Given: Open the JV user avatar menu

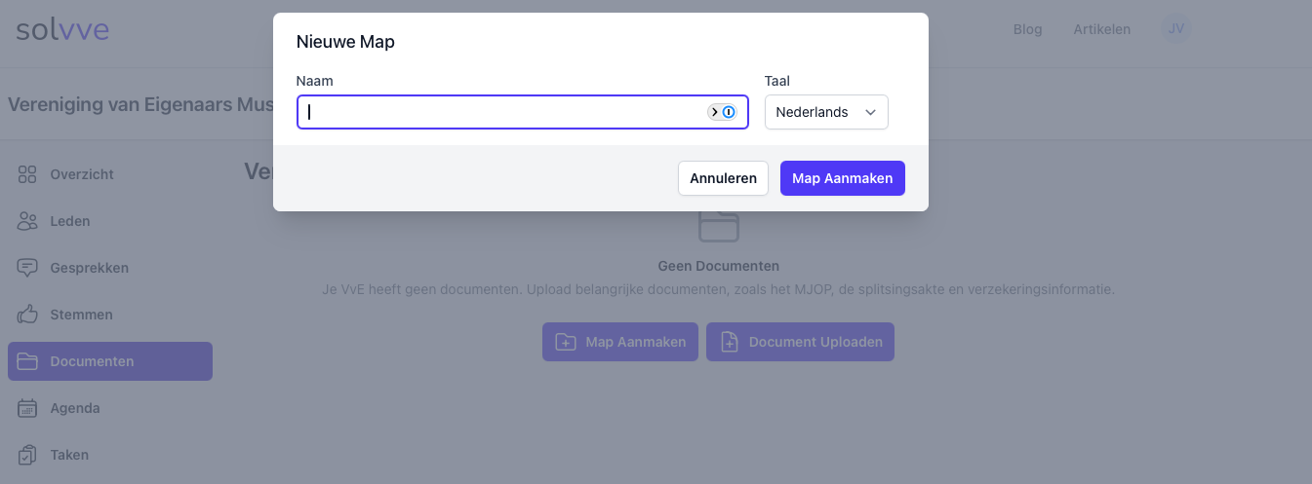Looking at the screenshot, I should [1175, 29].
